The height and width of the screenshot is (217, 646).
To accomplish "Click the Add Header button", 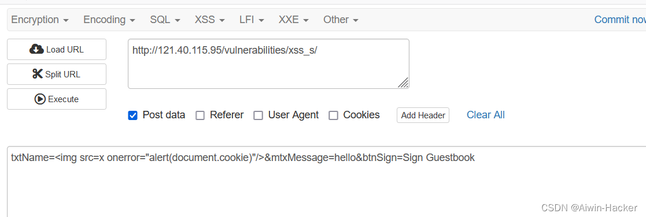I will [x=423, y=115].
